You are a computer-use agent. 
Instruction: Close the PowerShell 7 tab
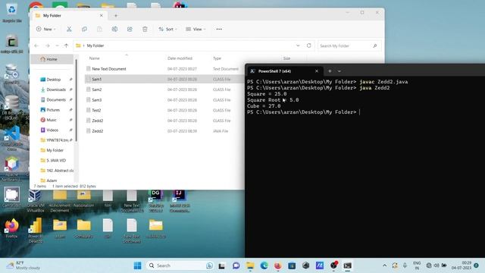(317, 71)
